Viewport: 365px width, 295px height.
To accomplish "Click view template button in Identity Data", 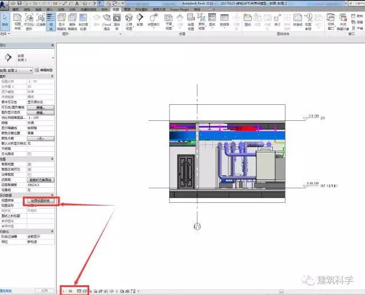I will (41, 200).
